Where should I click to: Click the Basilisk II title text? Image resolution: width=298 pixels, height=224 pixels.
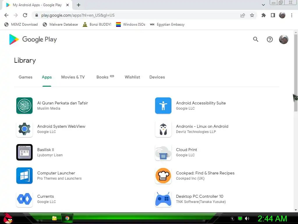pyautogui.click(x=46, y=150)
